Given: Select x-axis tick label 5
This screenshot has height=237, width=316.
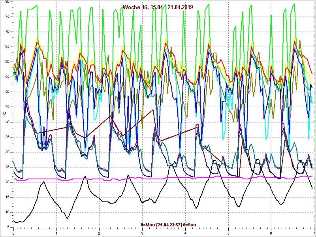Looking at the screenshot, I should tap(228, 233).
